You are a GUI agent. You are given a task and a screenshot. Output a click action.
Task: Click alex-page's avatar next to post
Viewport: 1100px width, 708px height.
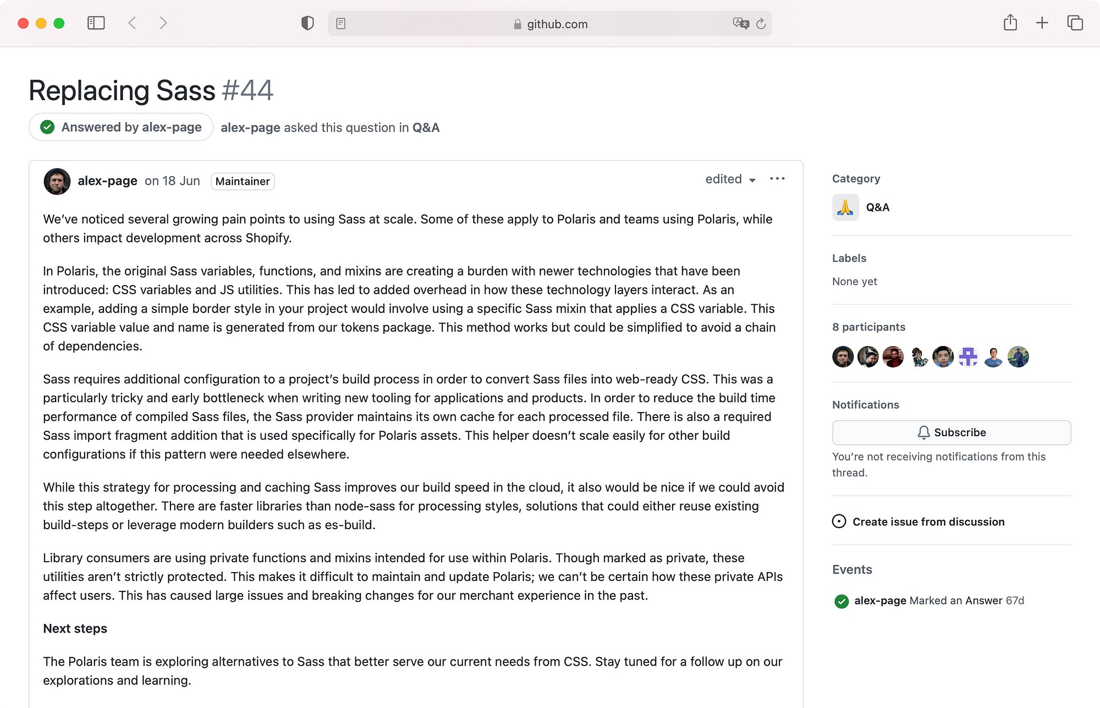[57, 182]
